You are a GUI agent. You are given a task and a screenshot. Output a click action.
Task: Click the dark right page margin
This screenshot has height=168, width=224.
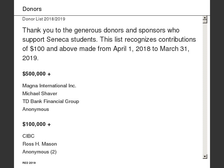click(x=217, y=84)
